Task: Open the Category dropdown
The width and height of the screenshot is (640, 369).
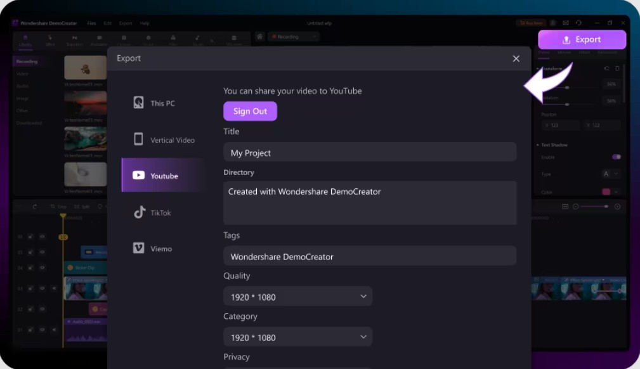Action: (297, 337)
